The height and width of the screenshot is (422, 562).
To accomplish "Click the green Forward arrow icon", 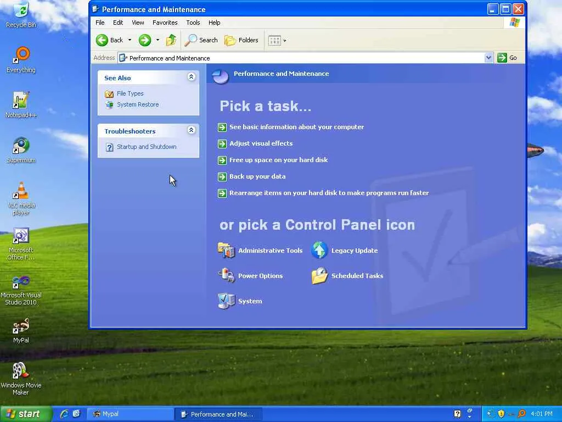I will tap(145, 40).
